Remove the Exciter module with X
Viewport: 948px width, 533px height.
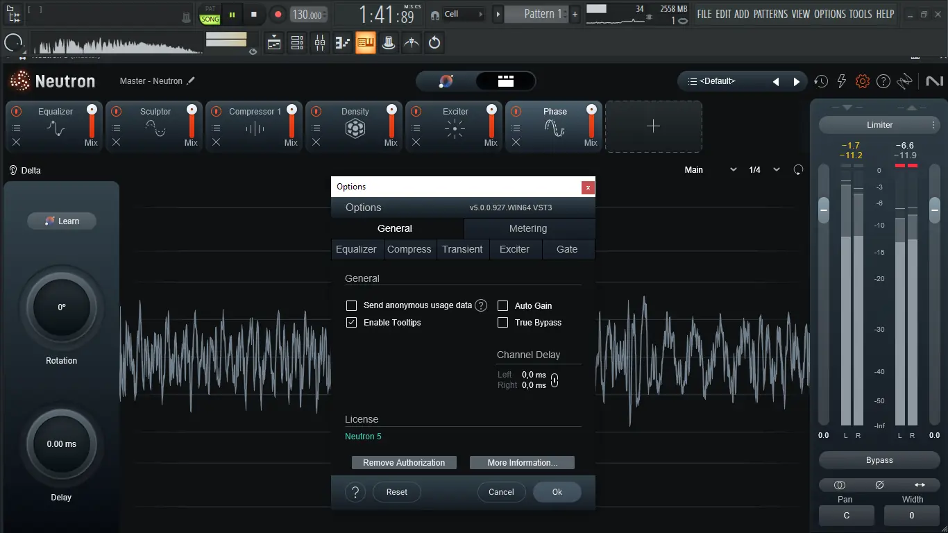tap(416, 142)
